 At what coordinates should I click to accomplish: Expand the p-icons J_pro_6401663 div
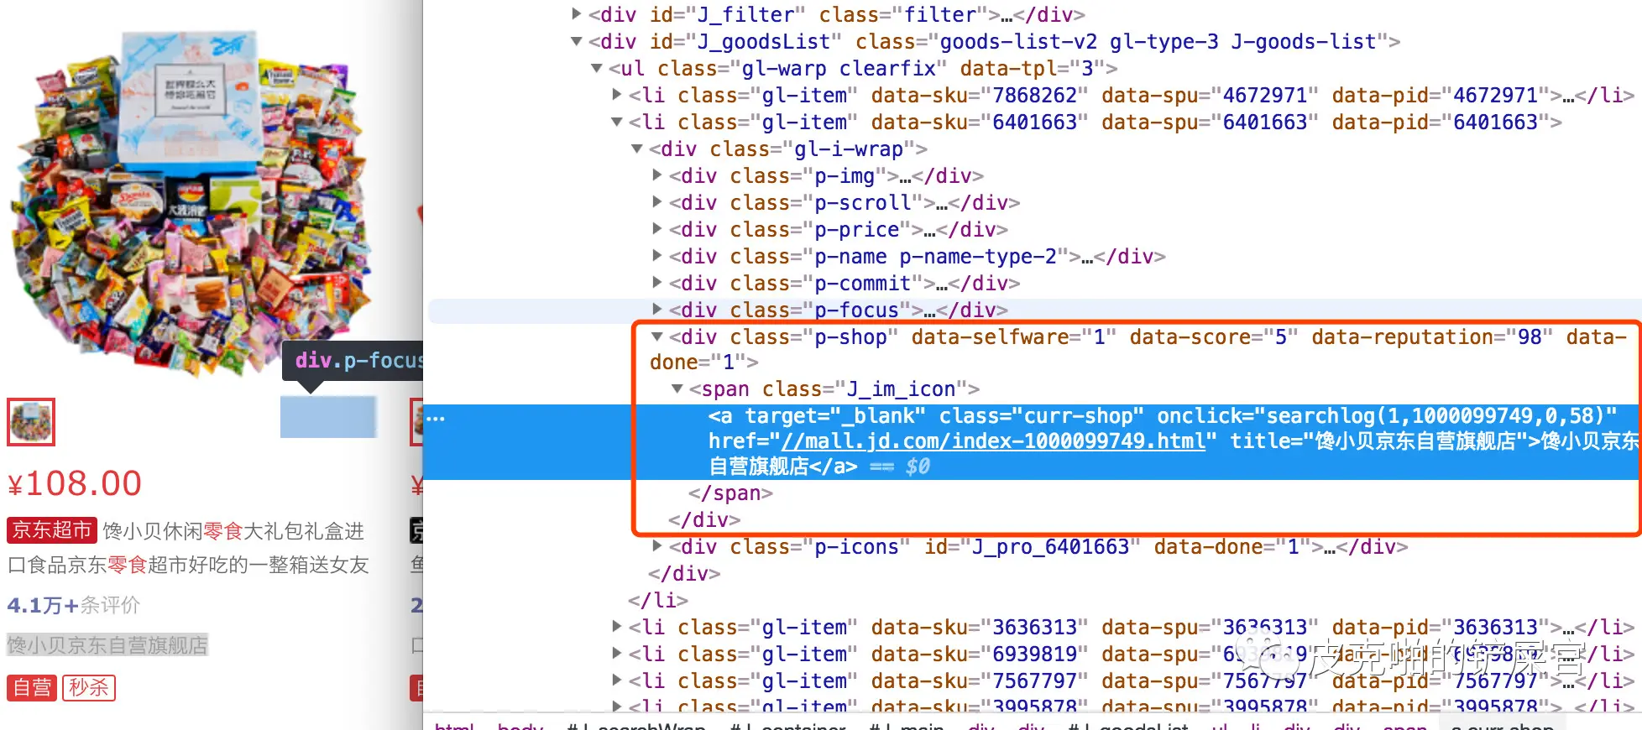click(x=657, y=545)
